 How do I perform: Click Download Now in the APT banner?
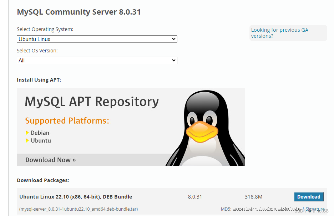(x=50, y=160)
